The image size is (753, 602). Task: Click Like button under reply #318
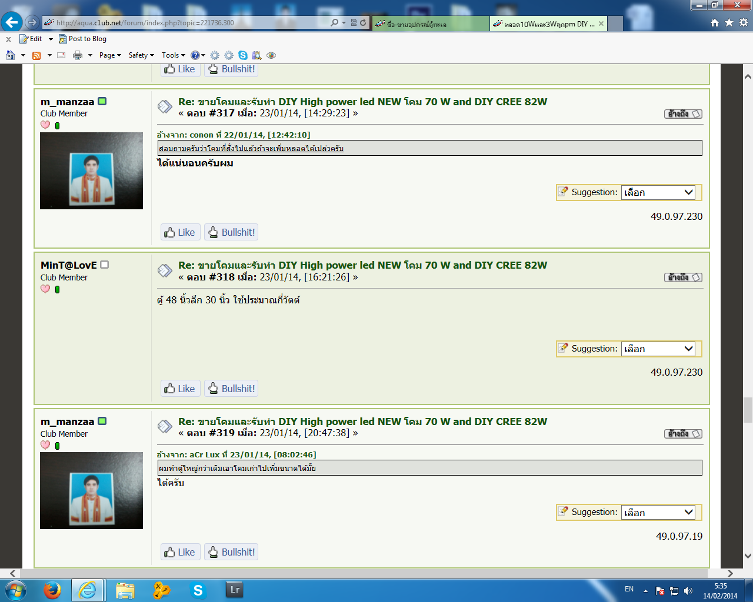[181, 389]
